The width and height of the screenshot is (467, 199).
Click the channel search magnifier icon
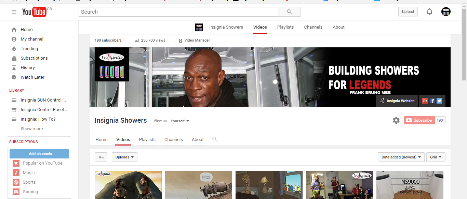coord(215,139)
